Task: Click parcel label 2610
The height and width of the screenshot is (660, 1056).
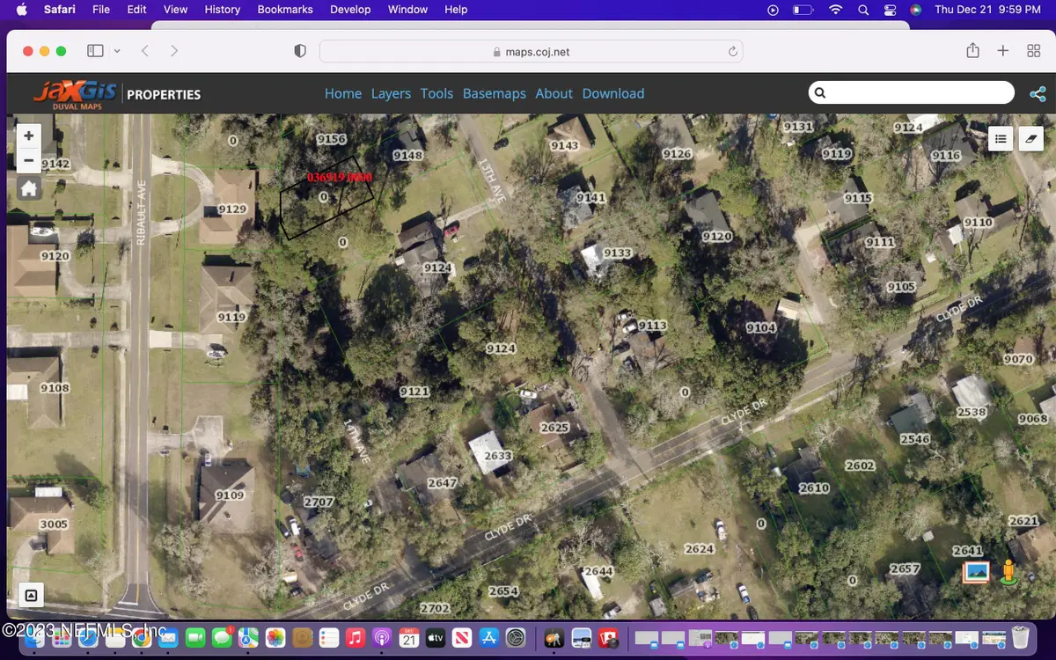Action: click(814, 488)
